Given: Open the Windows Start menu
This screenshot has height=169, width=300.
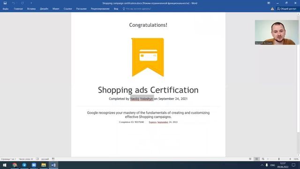Looking at the screenshot, I should [x=5, y=165].
